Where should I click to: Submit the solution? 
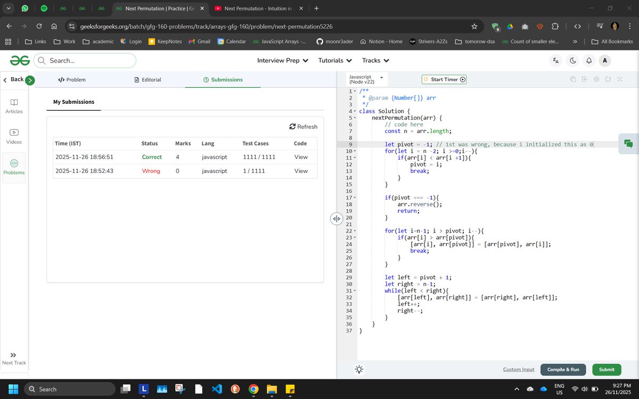point(607,369)
